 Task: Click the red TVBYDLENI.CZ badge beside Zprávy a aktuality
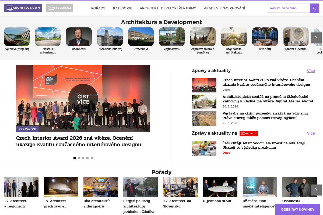(248, 133)
